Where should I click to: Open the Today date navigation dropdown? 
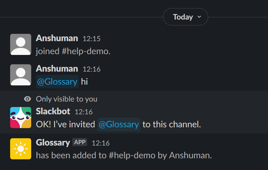[185, 17]
